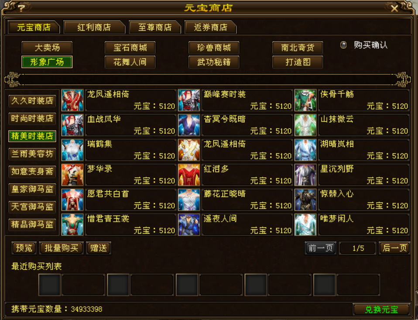This screenshot has width=418, height=320.
Task: Select the 侠骨千觞 green costume icon
Action: coord(305,100)
